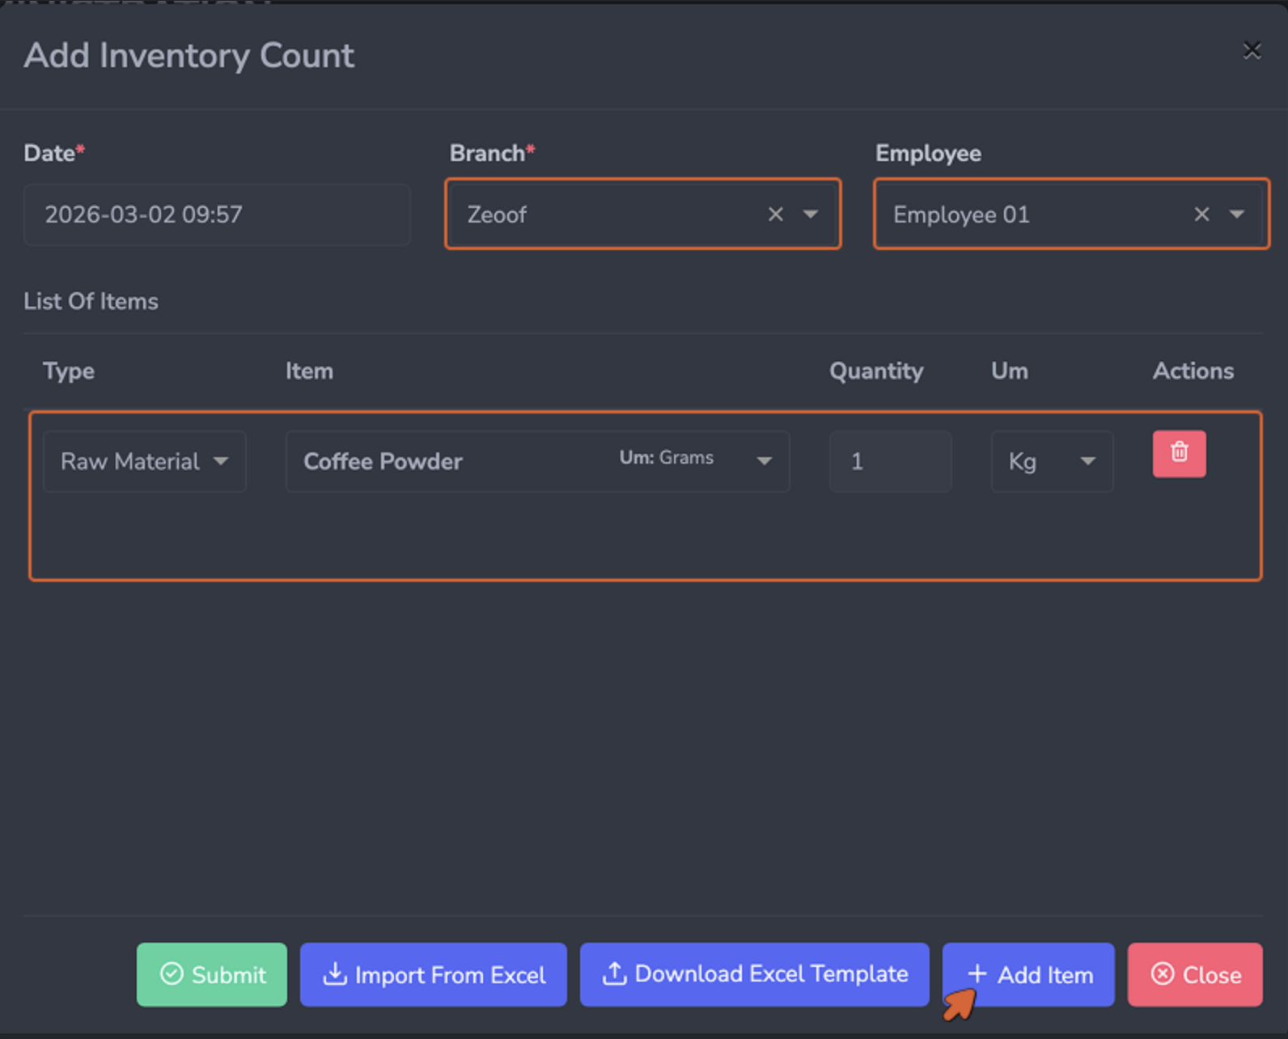This screenshot has height=1039, width=1288.
Task: Click Download Excel Template button
Action: 754,974
